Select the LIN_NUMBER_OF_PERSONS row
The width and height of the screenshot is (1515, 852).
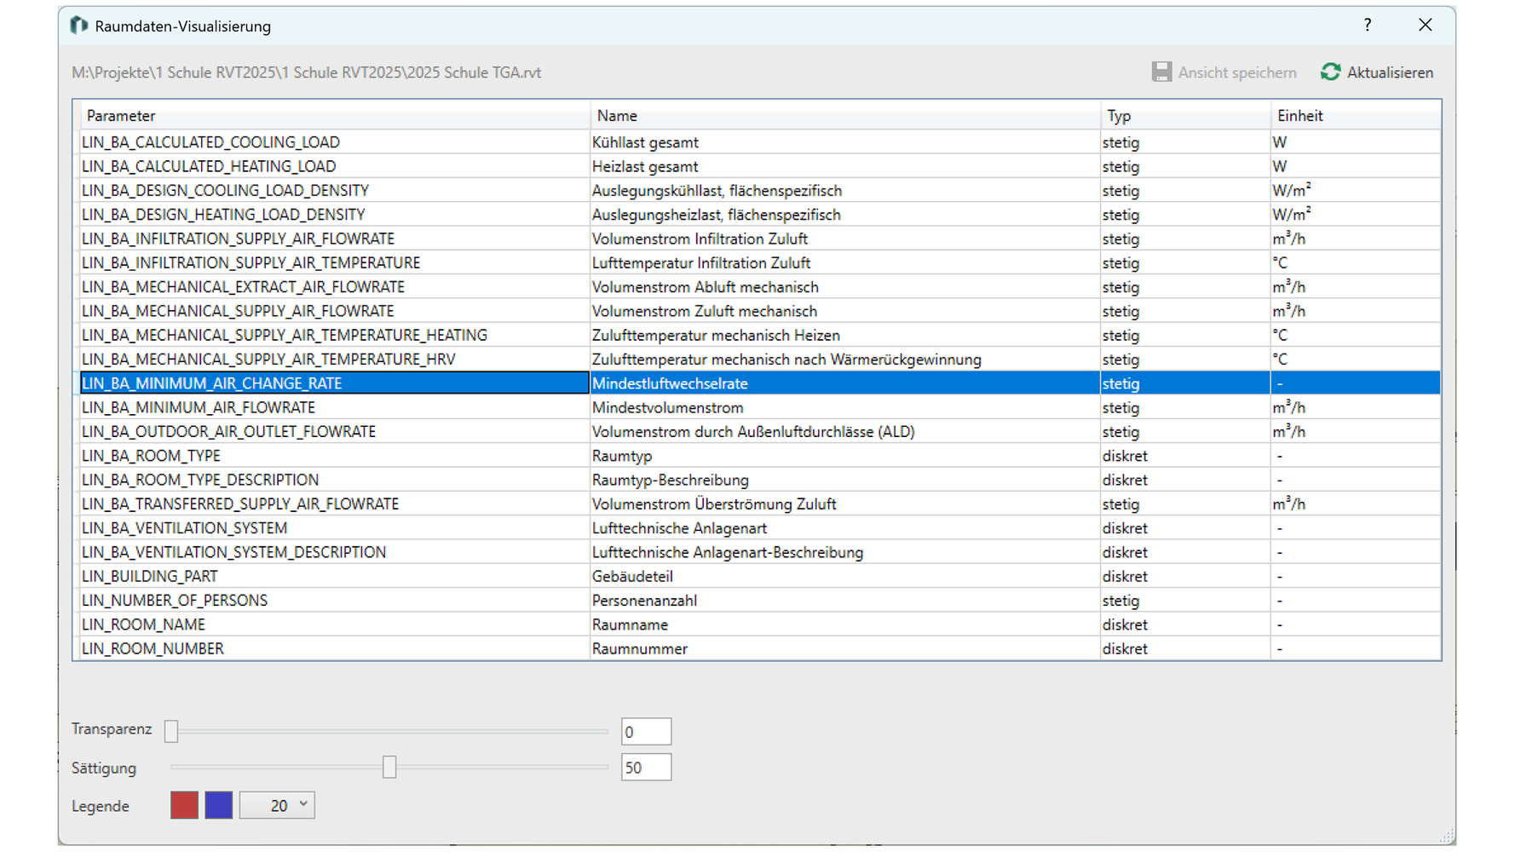175,601
